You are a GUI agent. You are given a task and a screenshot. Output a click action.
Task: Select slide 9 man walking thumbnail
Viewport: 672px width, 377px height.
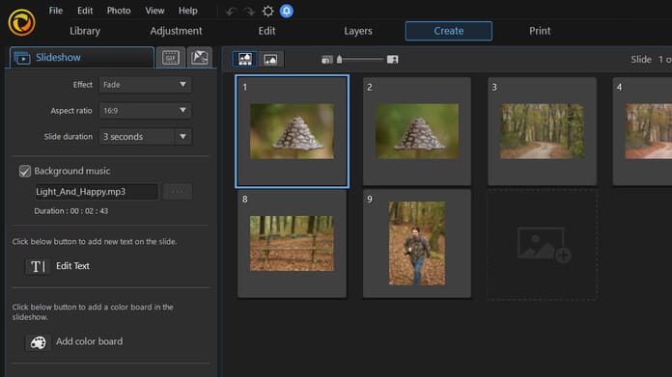coord(417,243)
